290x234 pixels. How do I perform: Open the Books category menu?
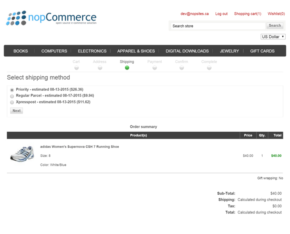pos(20,51)
